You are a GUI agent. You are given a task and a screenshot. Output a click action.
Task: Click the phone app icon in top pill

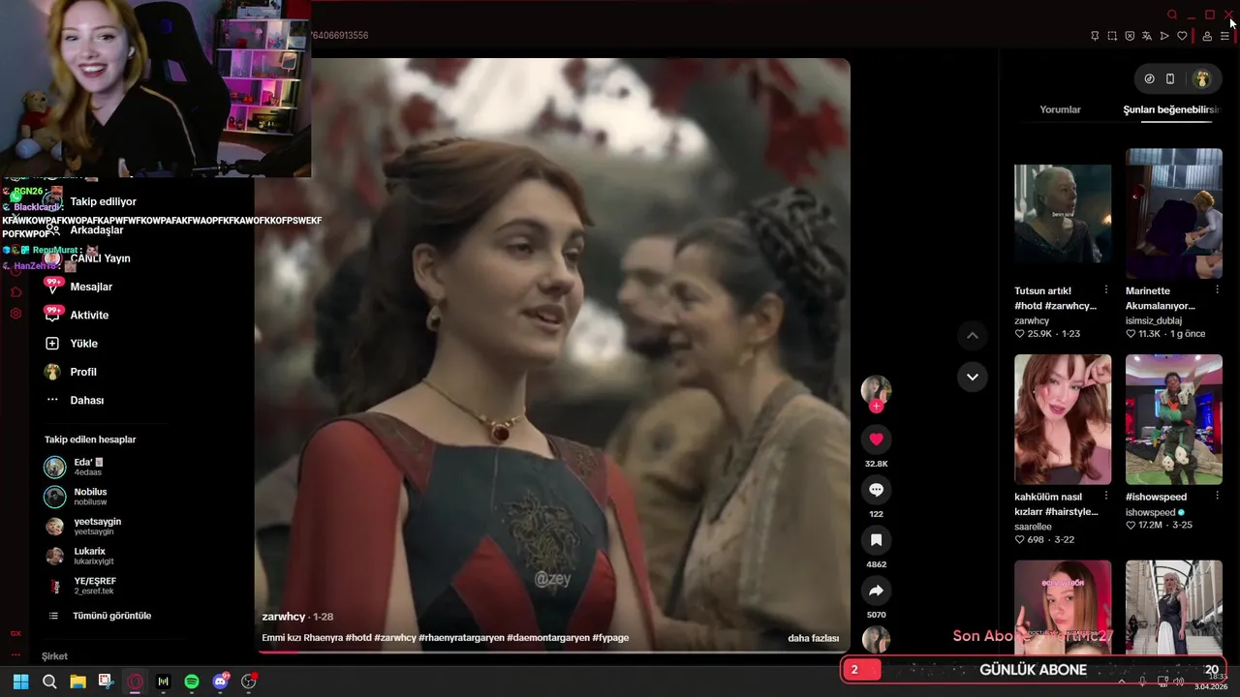1170,78
